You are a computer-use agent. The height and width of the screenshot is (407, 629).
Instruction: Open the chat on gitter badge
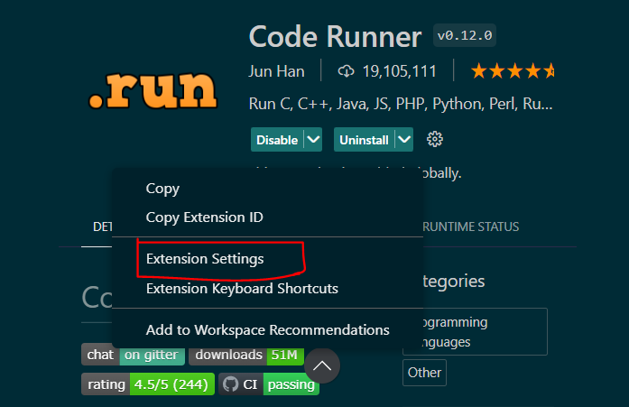coord(133,355)
